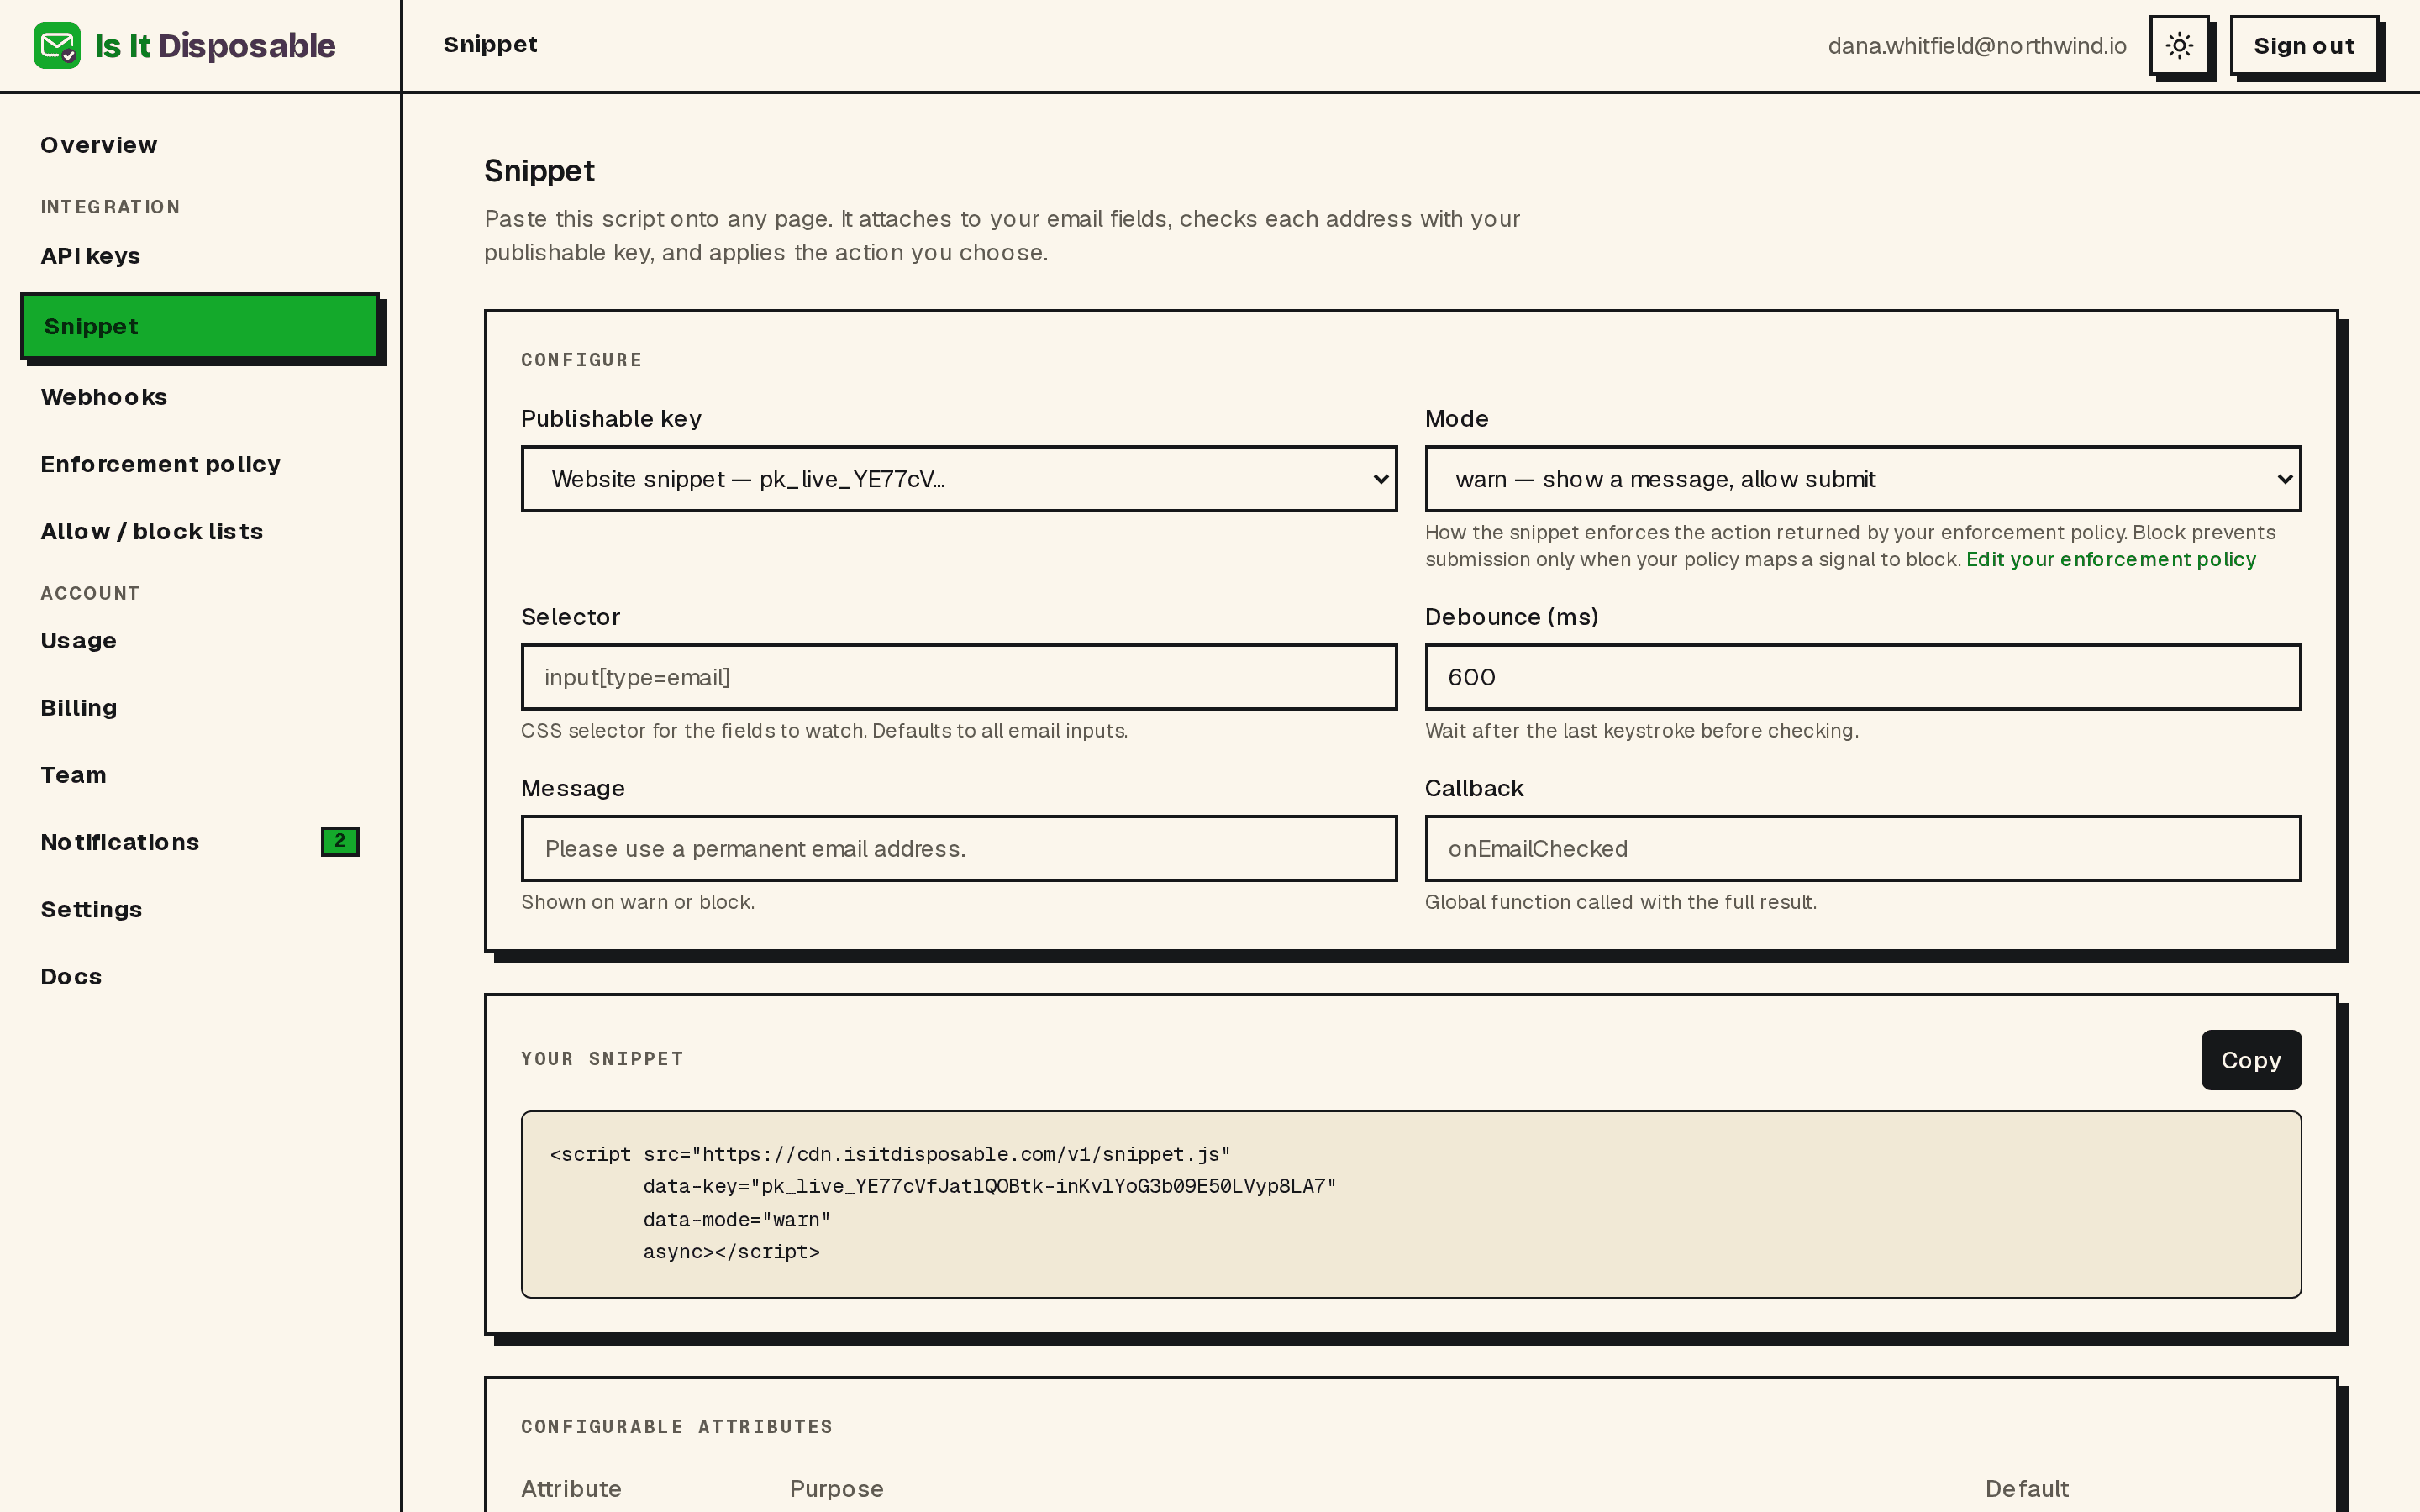Click the user email dana.whitfield@northwind.io
This screenshot has width=2420, height=1512.
[1977, 46]
